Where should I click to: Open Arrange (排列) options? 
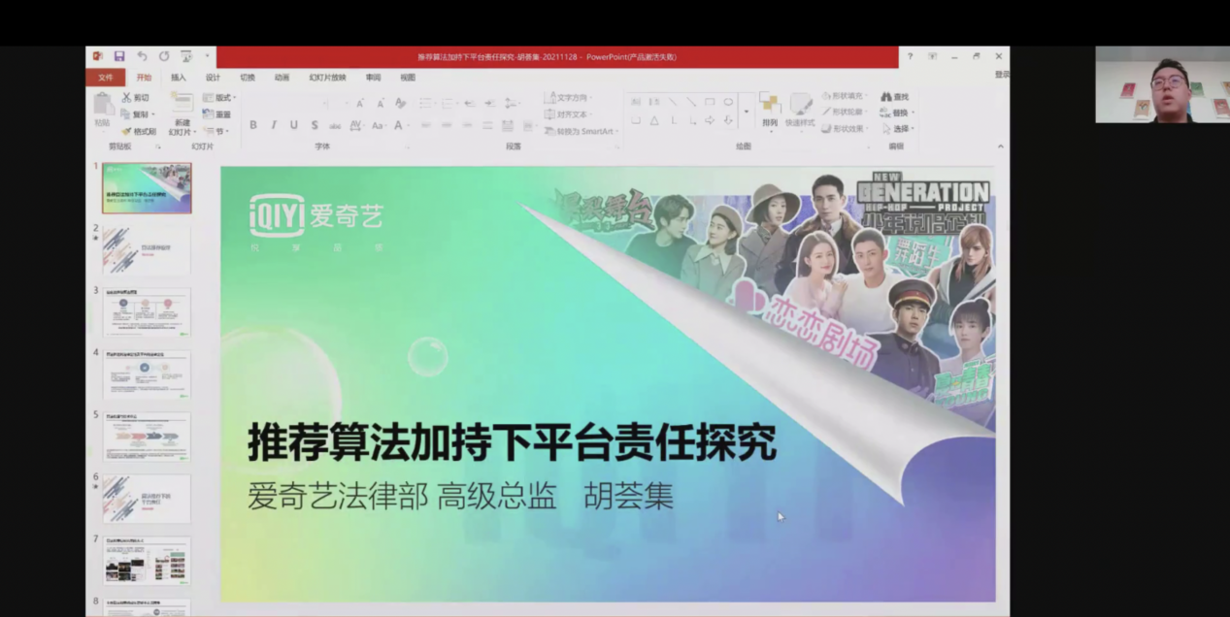(770, 111)
